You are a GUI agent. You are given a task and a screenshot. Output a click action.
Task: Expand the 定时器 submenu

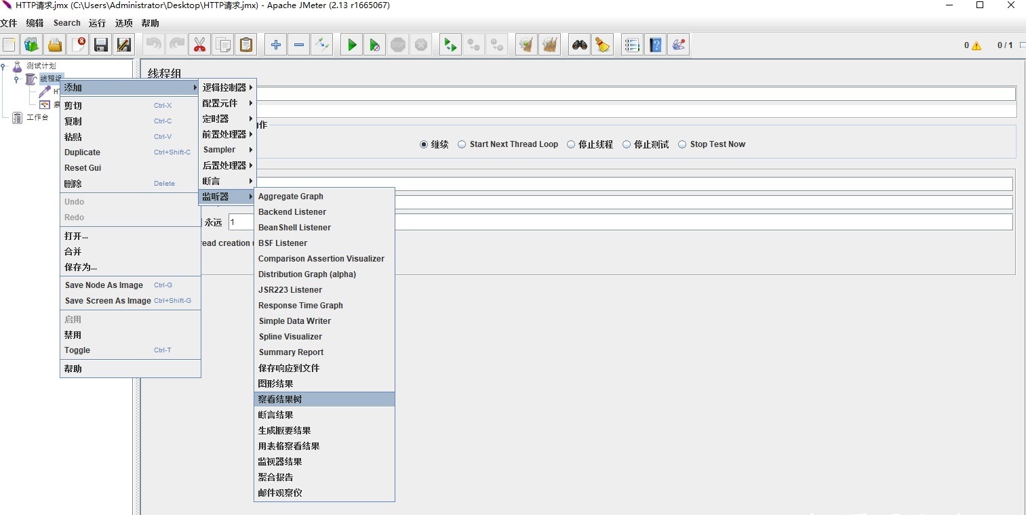pyautogui.click(x=227, y=119)
